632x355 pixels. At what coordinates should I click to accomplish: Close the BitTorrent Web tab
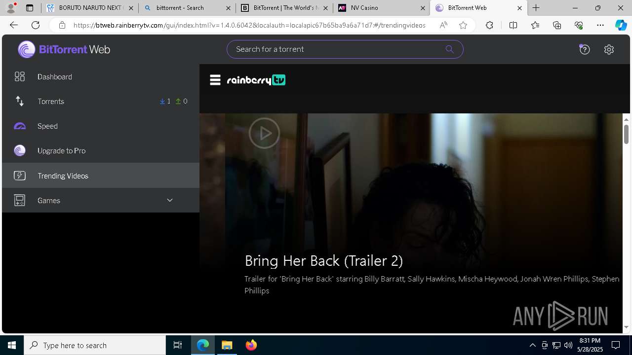pyautogui.click(x=519, y=8)
